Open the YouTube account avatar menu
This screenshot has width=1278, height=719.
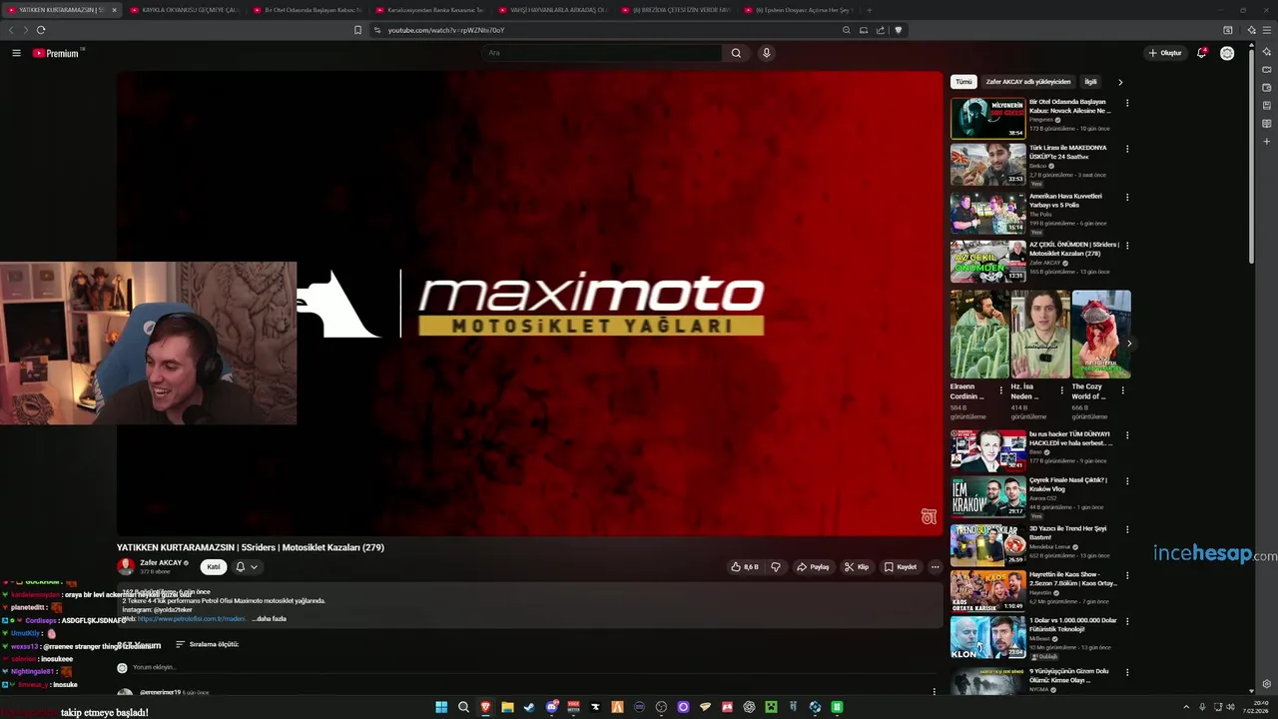point(1227,53)
